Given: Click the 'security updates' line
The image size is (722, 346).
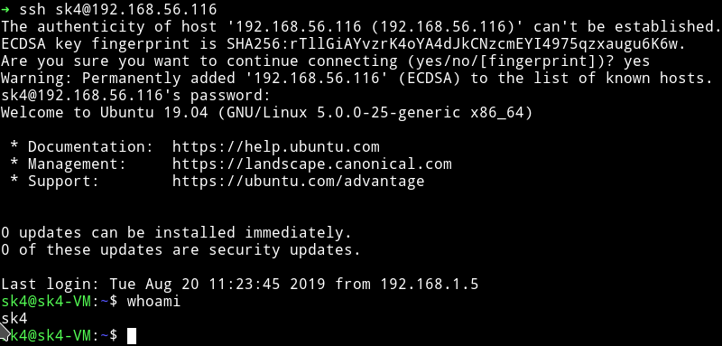Looking at the screenshot, I should tap(180, 249).
